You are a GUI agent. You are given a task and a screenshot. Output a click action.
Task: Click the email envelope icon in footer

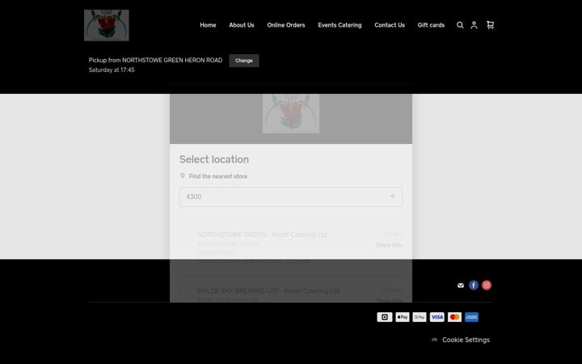coord(461,286)
